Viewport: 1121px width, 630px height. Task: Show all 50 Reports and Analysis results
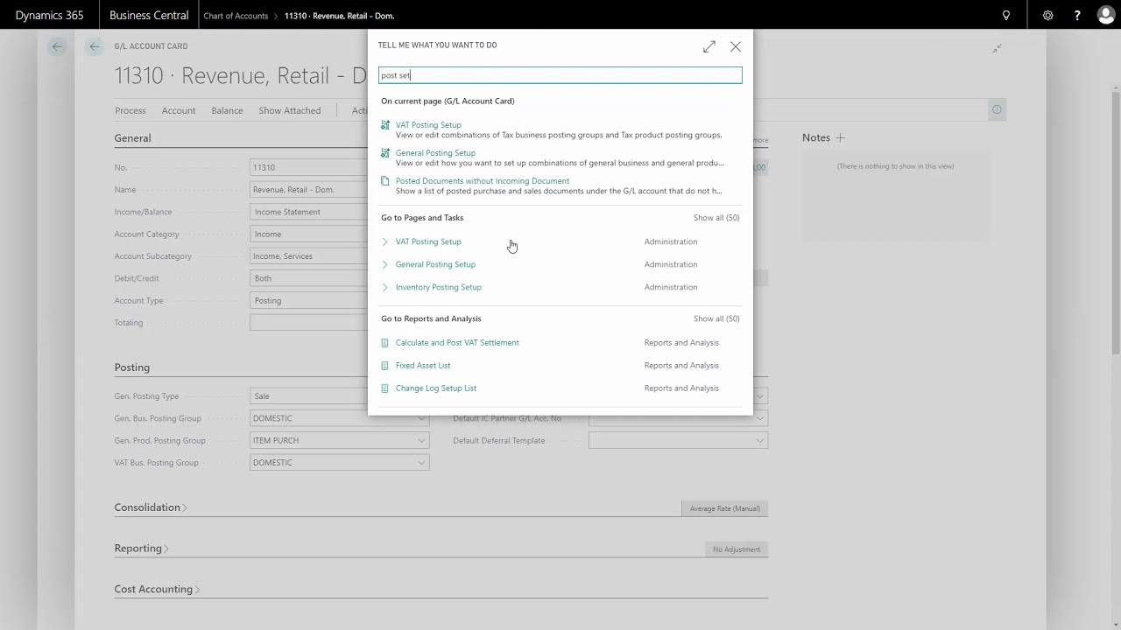pyautogui.click(x=716, y=318)
